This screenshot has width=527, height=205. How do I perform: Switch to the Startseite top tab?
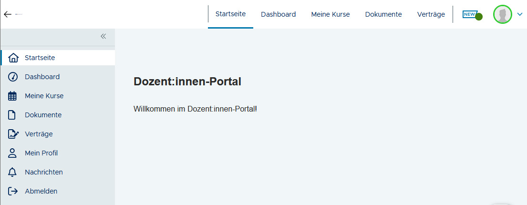[230, 14]
